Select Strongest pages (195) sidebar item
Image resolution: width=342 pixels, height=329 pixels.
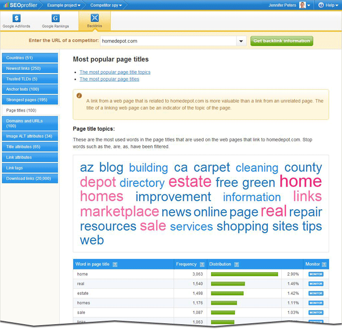(x=30, y=100)
